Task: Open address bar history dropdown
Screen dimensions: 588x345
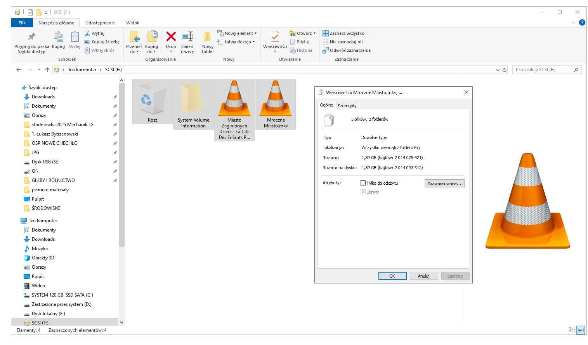Action: pos(498,70)
